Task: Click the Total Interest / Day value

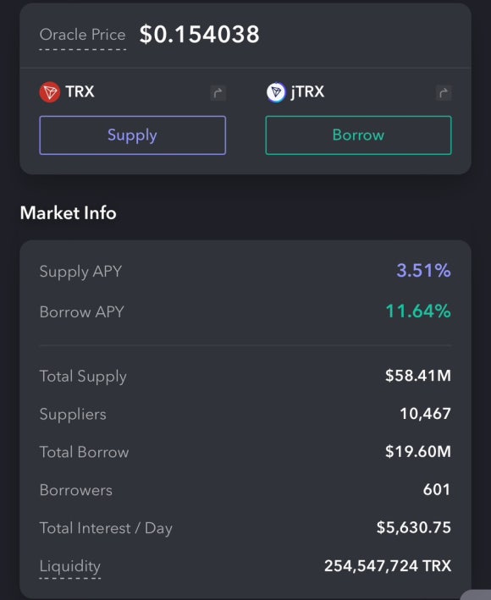Action: coord(414,528)
